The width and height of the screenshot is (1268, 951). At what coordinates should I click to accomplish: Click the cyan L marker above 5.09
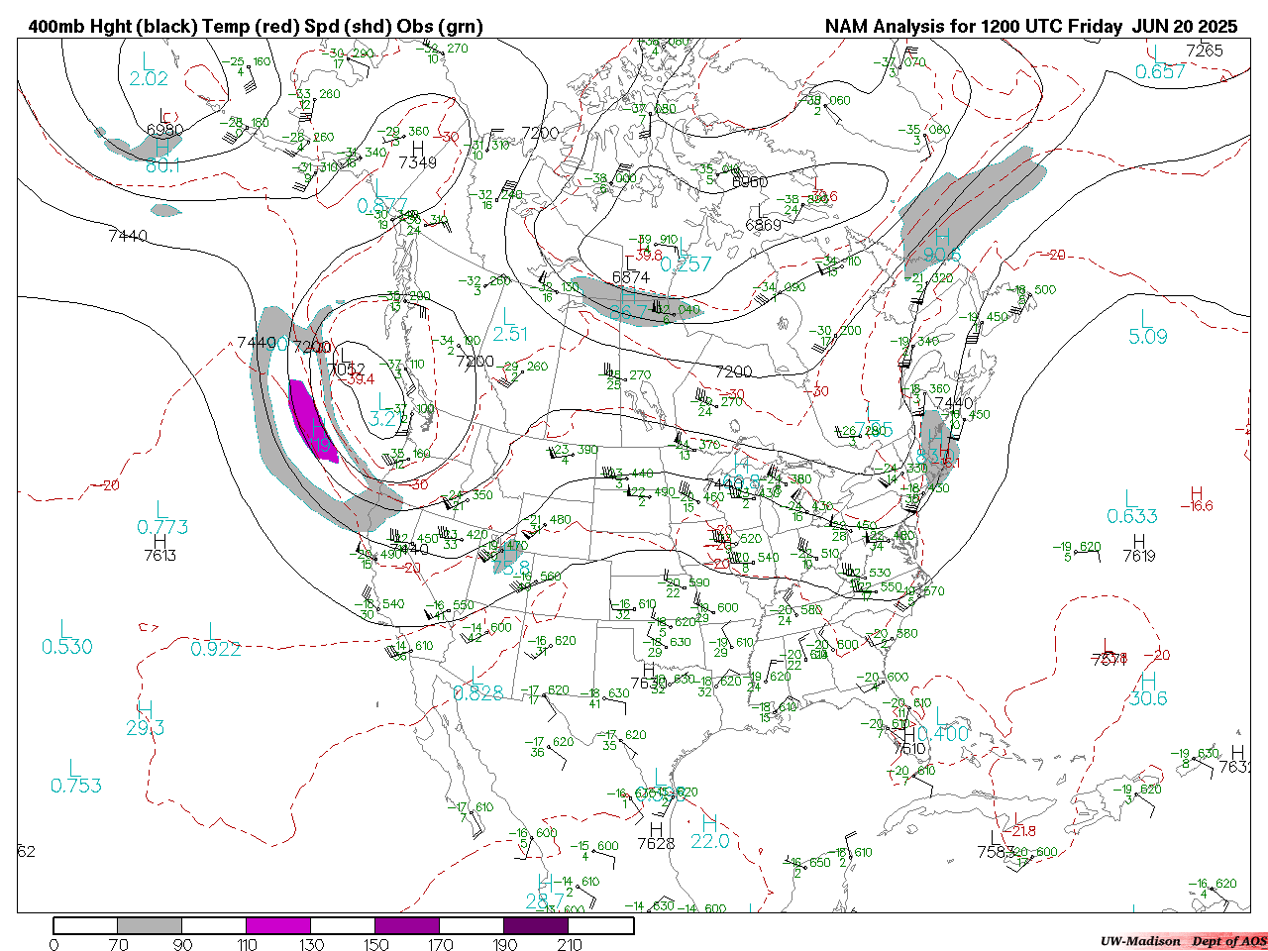point(1144,318)
